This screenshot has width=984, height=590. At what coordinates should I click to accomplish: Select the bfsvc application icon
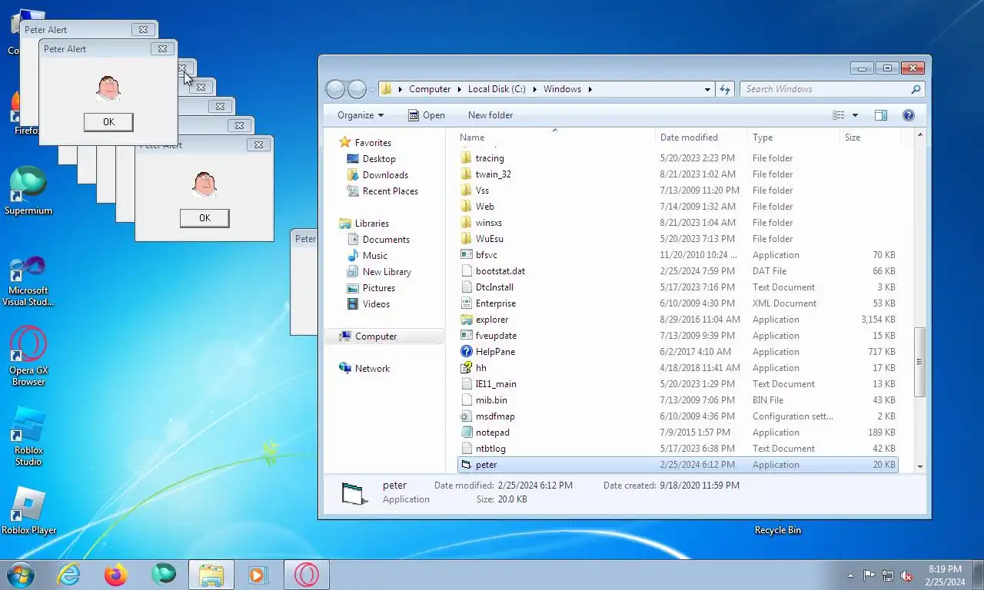(466, 255)
